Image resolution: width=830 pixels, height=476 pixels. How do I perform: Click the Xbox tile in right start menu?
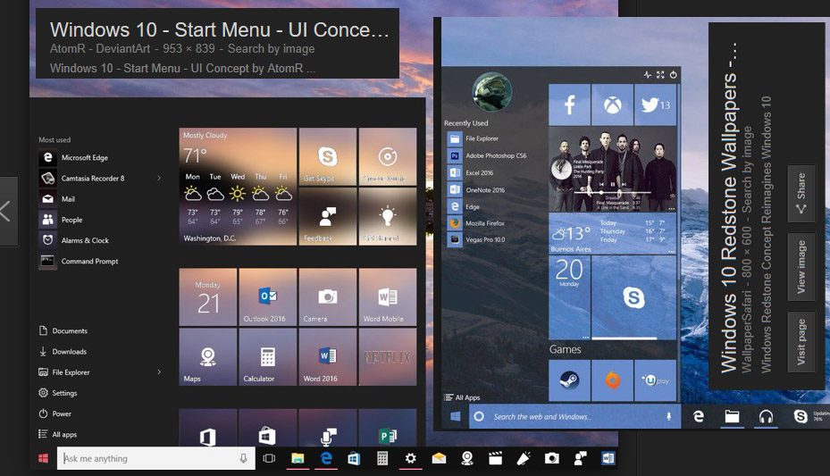pyautogui.click(x=612, y=104)
